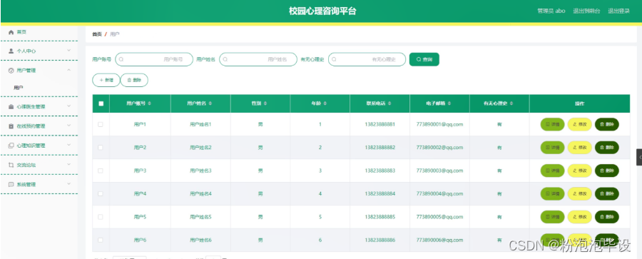
Task: Click the dark collapse handle on right edge
Action: pyautogui.click(x=639, y=158)
